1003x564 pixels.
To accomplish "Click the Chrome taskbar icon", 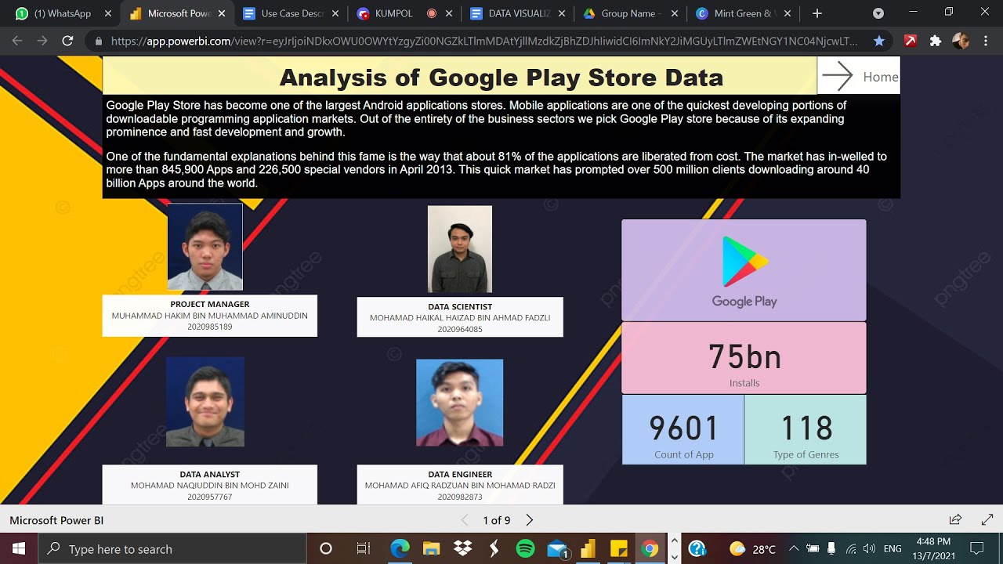I will (650, 549).
